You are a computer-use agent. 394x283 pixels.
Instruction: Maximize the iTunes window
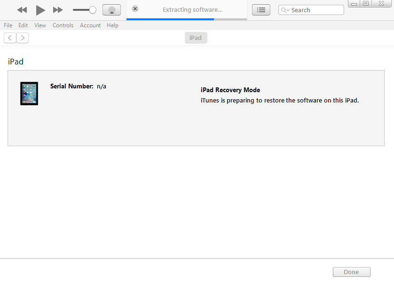click(366, 3)
